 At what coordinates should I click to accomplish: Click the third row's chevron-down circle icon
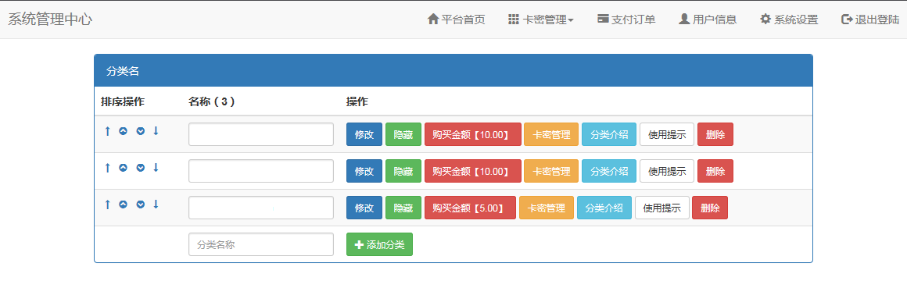(x=140, y=204)
